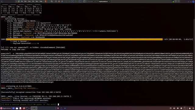195x110 pixels.
Task: Open the File menu in VMware
Action: click(x=22, y=1)
